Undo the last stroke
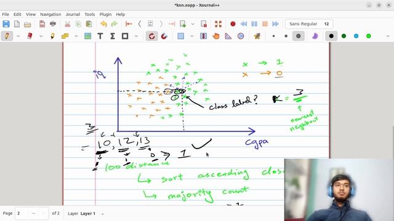The width and height of the screenshot is (394, 221). pyautogui.click(x=103, y=24)
